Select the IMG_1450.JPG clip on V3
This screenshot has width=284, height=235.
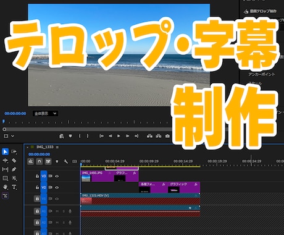click(97, 176)
